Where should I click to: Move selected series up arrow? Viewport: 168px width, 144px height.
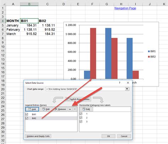pos(70,109)
